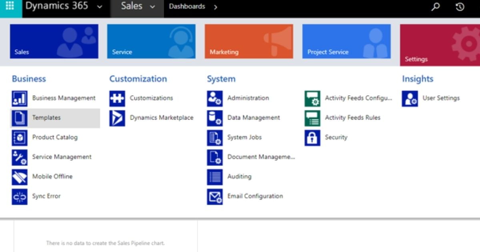The width and height of the screenshot is (480, 252).
Task: Click the Document Management icon
Action: [215, 157]
